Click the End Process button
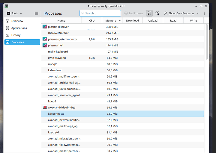This screenshot has width=216, height=153. (x=133, y=13)
